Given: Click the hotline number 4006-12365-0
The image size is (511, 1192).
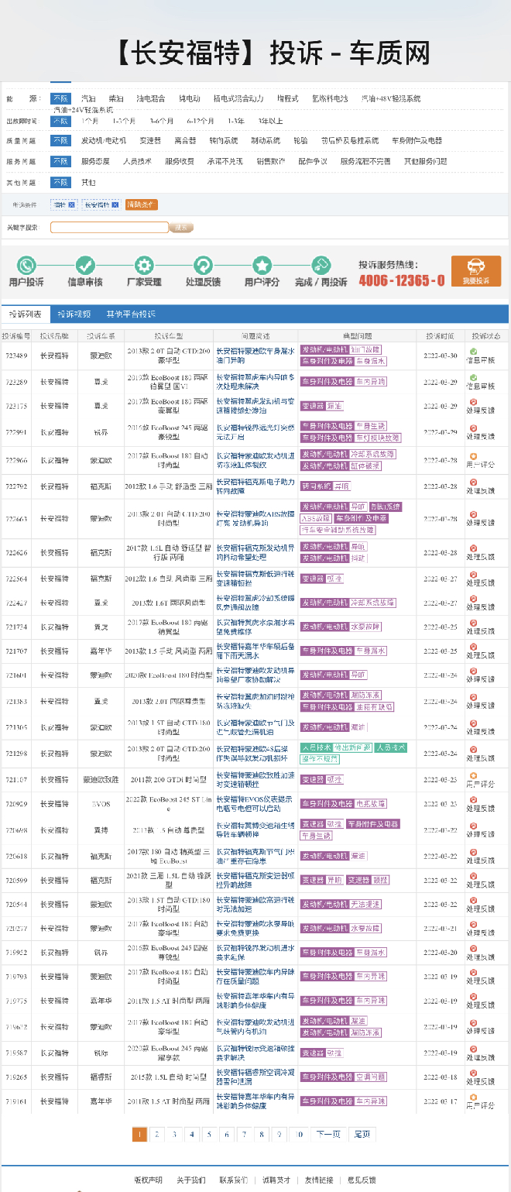Looking at the screenshot, I should (x=401, y=280).
